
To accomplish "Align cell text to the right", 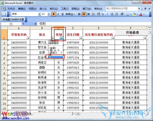I will click(88, 14).
